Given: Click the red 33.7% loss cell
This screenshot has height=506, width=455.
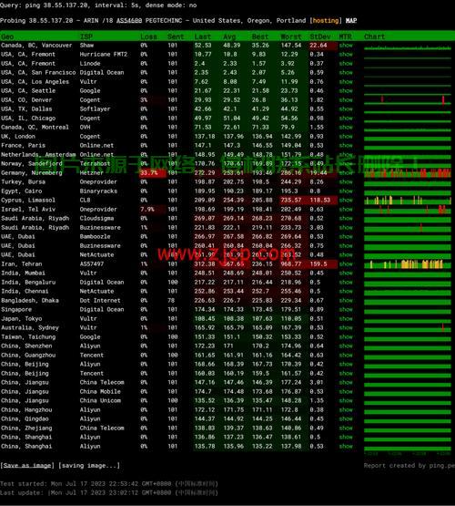Looking at the screenshot, I should point(153,173).
